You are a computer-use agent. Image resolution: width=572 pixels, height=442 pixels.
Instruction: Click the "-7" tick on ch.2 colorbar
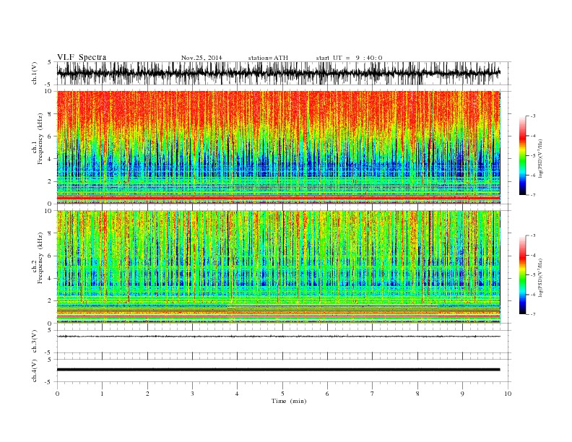532,314
